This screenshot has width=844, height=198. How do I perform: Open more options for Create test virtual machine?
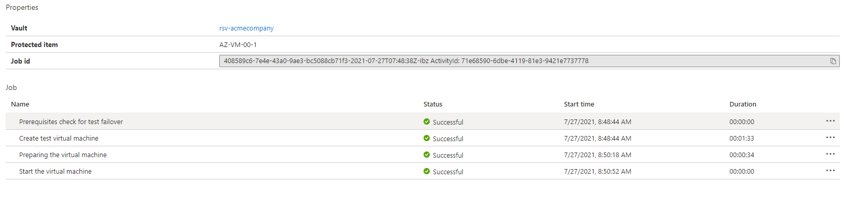[831, 138]
